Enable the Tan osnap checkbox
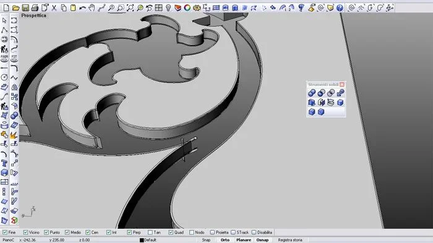 pyautogui.click(x=150, y=232)
